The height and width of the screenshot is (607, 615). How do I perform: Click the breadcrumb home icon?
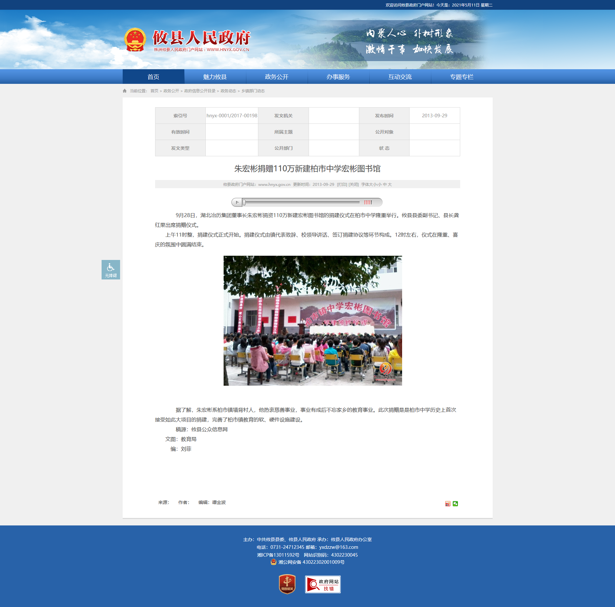[x=125, y=91]
